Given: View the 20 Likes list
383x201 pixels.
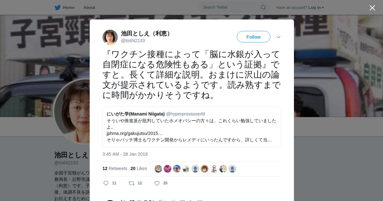Looking at the screenshot, I should [139, 168].
